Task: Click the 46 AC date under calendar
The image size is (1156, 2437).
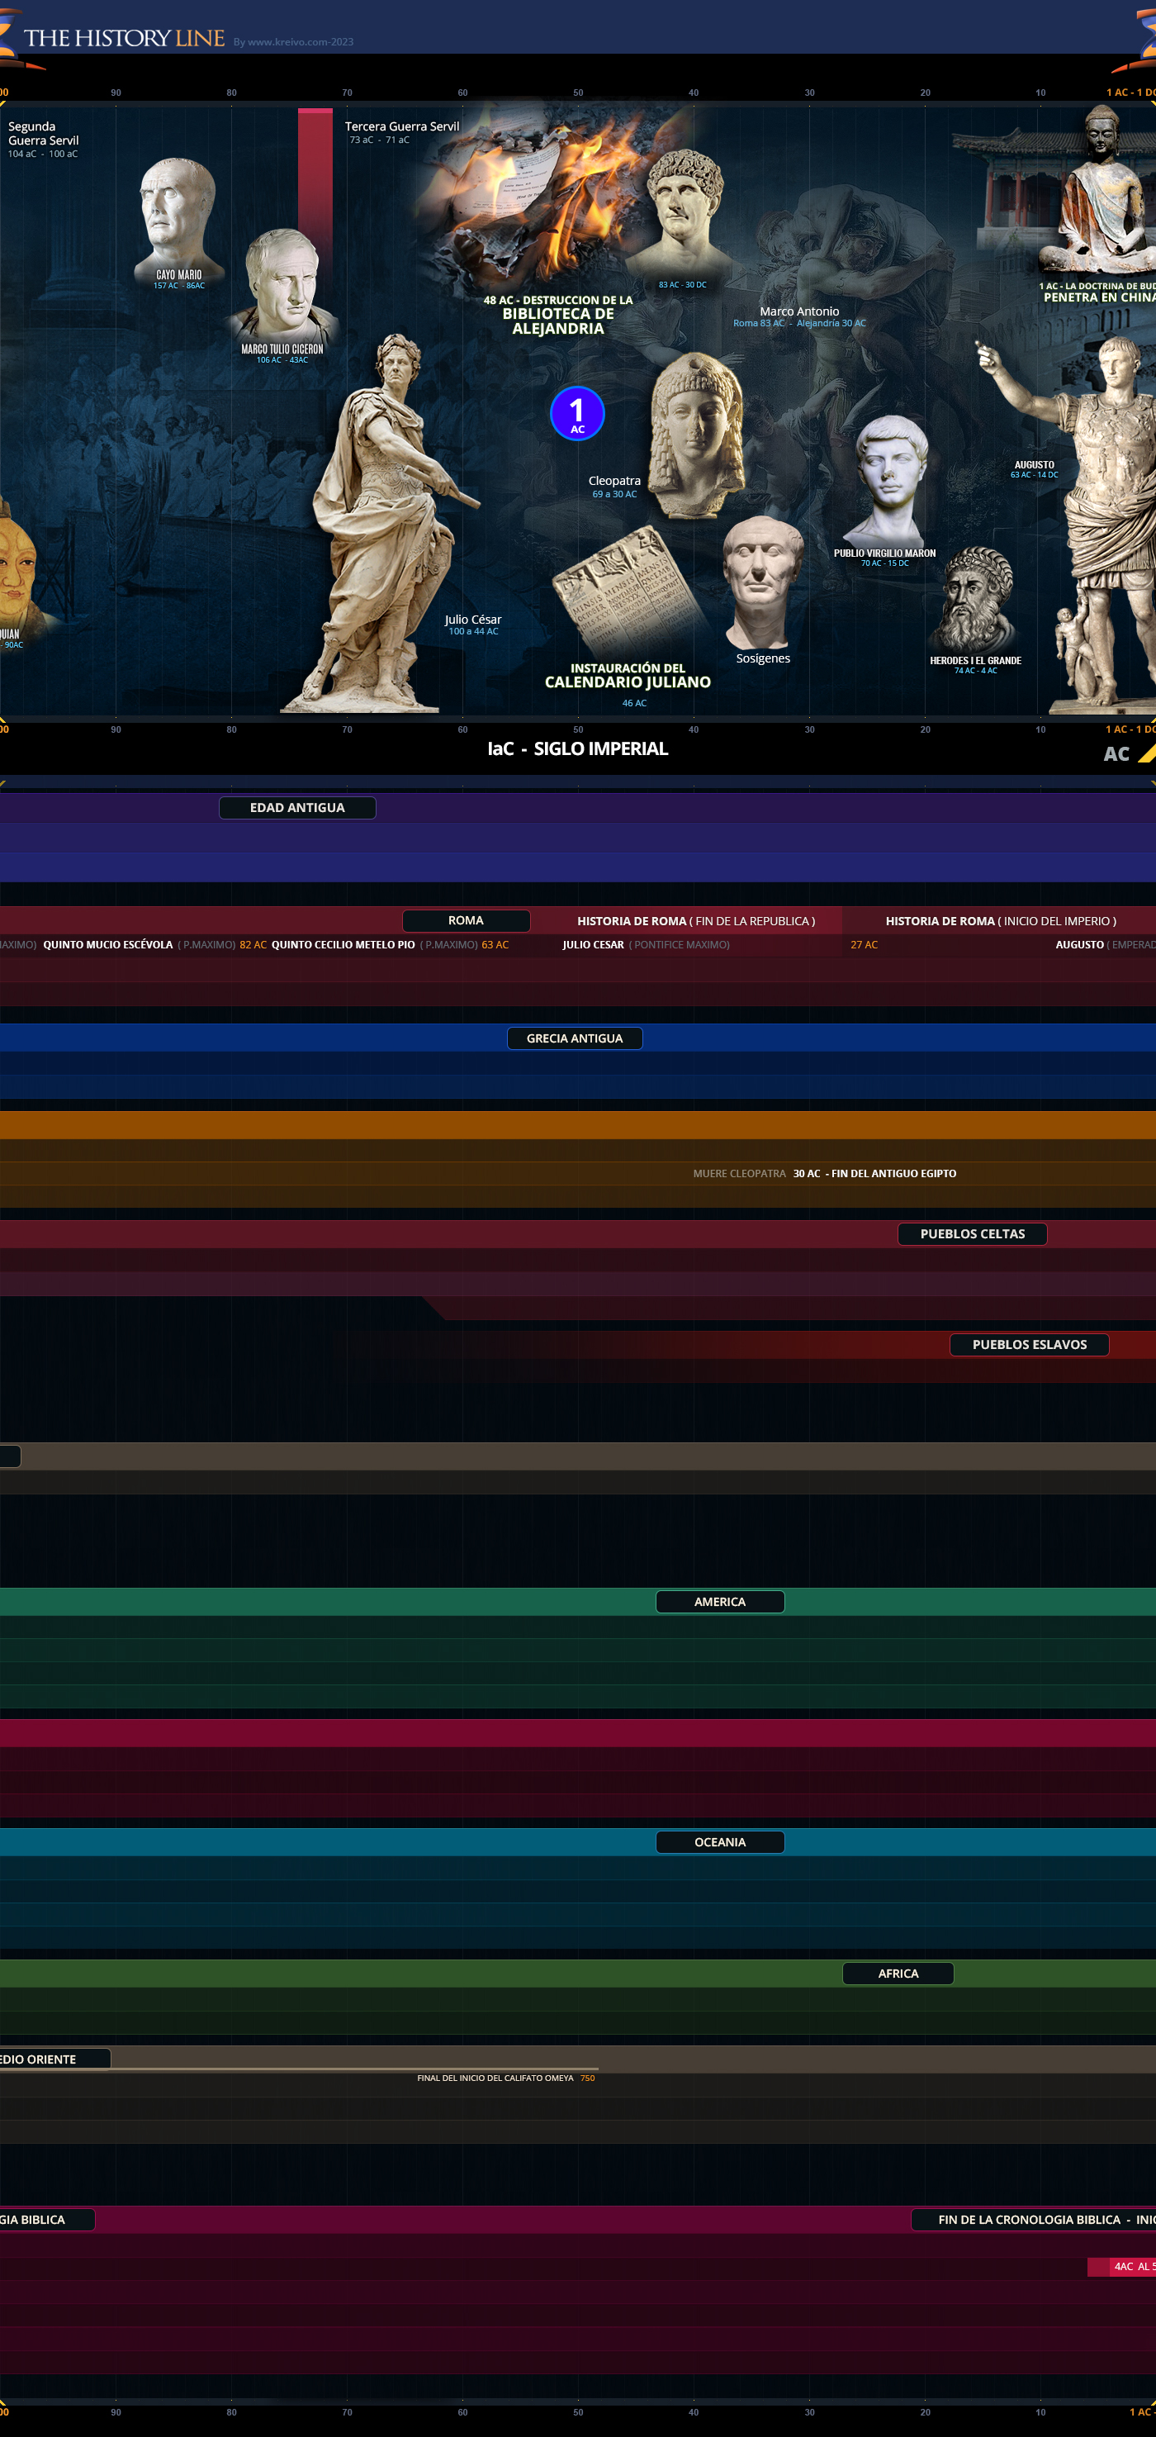Action: (634, 703)
